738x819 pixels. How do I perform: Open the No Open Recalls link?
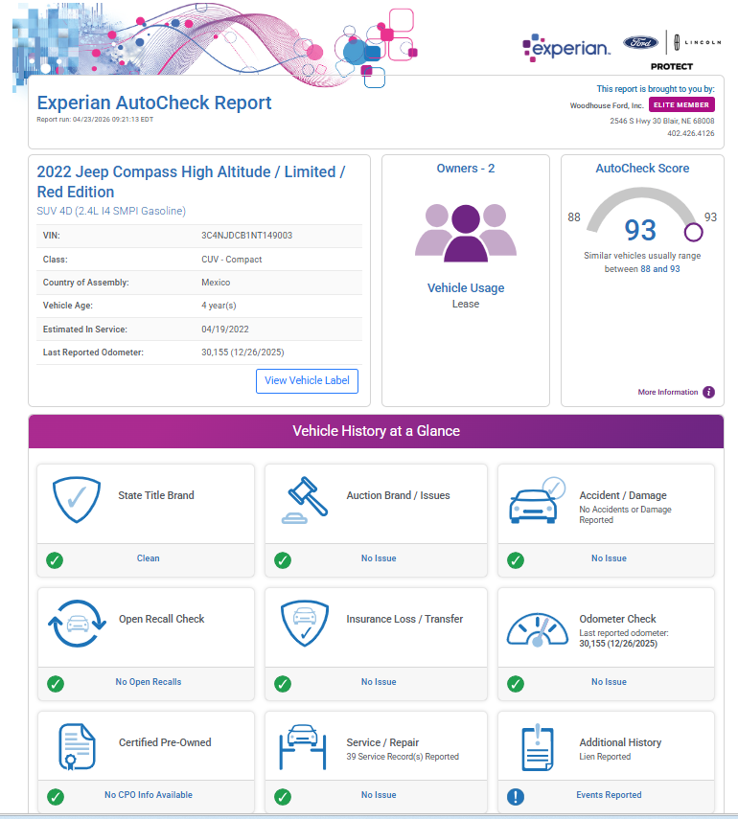coord(149,682)
